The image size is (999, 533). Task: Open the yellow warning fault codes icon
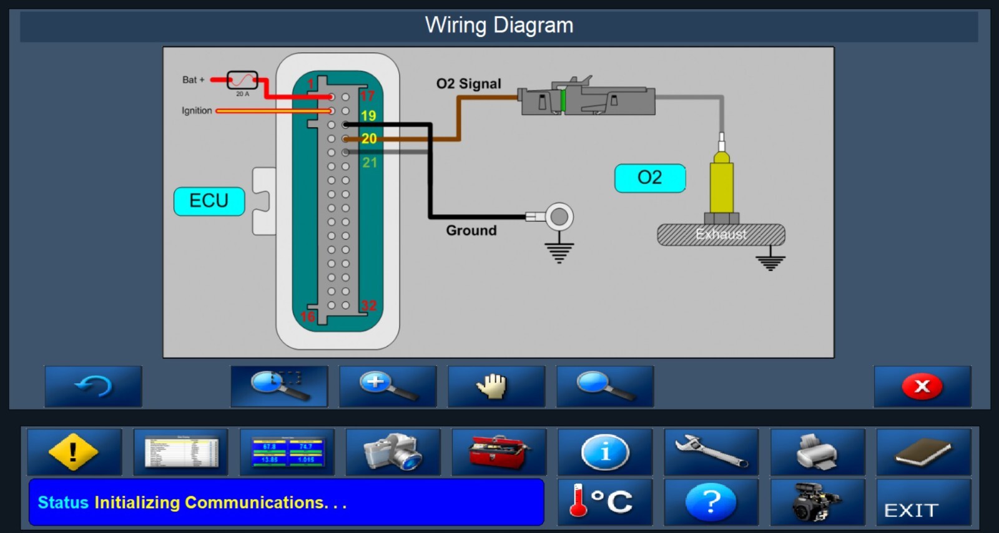[74, 452]
